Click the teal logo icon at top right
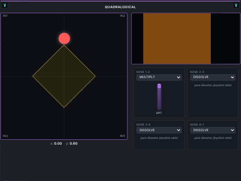Viewport: 241px width, 181px height. (236, 5)
